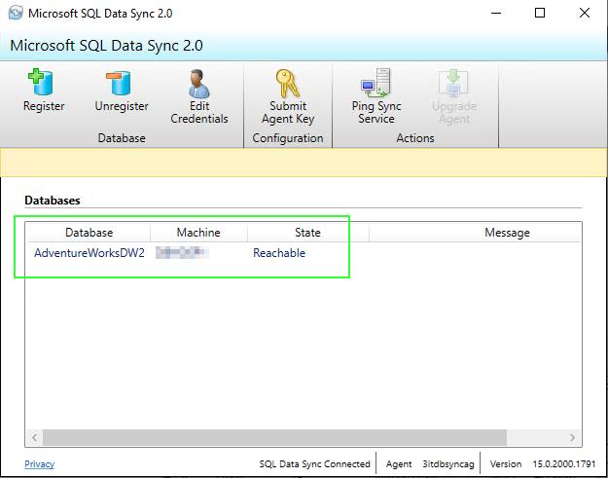This screenshot has width=608, height=478.
Task: Open Edit Credentials
Action: coord(199,96)
